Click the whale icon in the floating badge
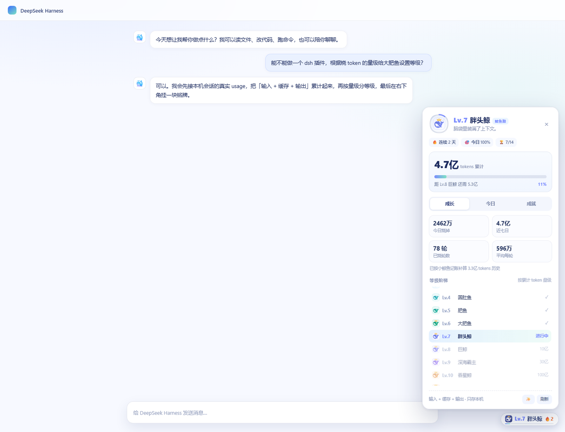565x432 pixels. [508, 419]
